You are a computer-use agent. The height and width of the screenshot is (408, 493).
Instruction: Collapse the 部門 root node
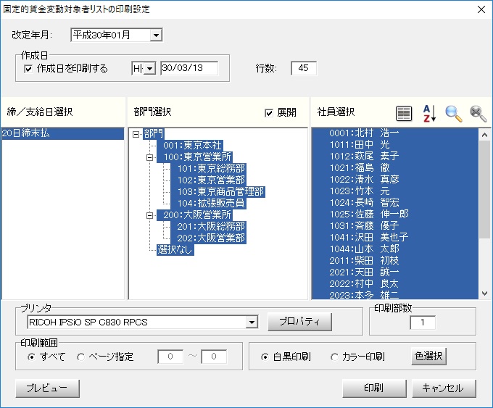pos(136,134)
